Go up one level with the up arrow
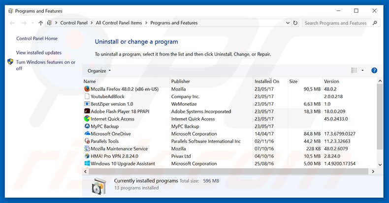Image resolution: width=389 pixels, height=203 pixels. 41,23
